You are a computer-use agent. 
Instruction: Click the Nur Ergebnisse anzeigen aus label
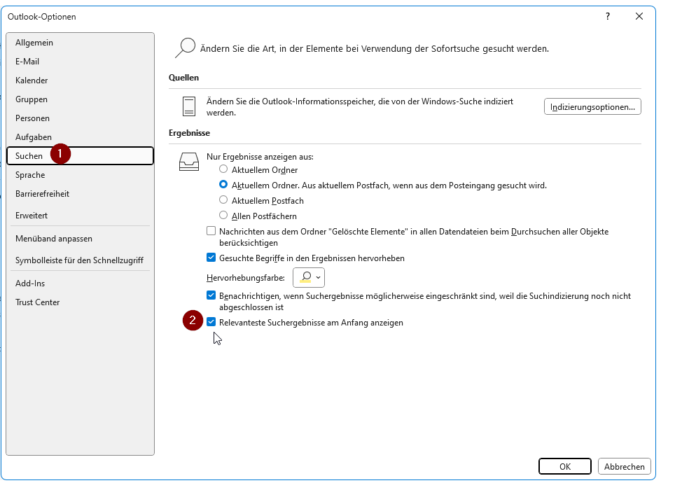(260, 157)
